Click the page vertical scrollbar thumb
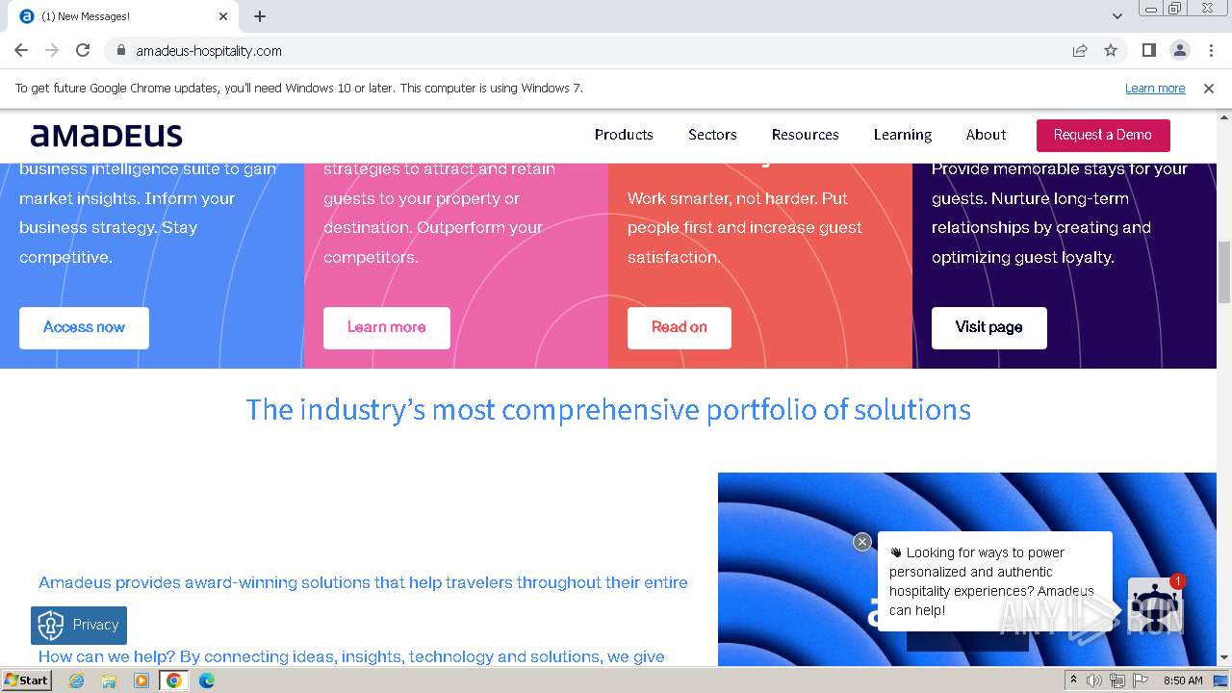Image resolution: width=1232 pixels, height=693 pixels. click(1224, 272)
